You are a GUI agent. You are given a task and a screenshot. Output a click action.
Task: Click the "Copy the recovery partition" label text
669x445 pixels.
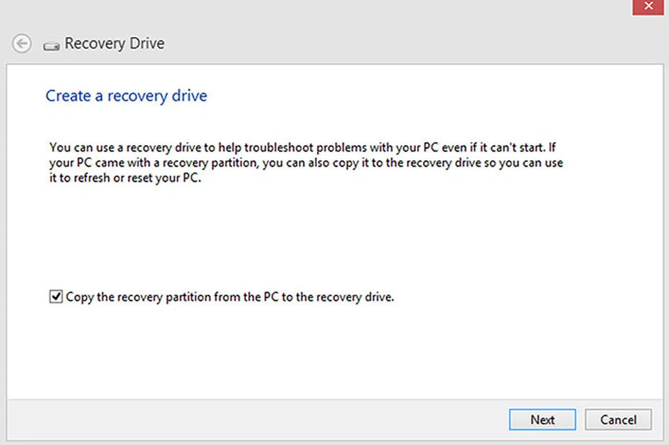[230, 297]
